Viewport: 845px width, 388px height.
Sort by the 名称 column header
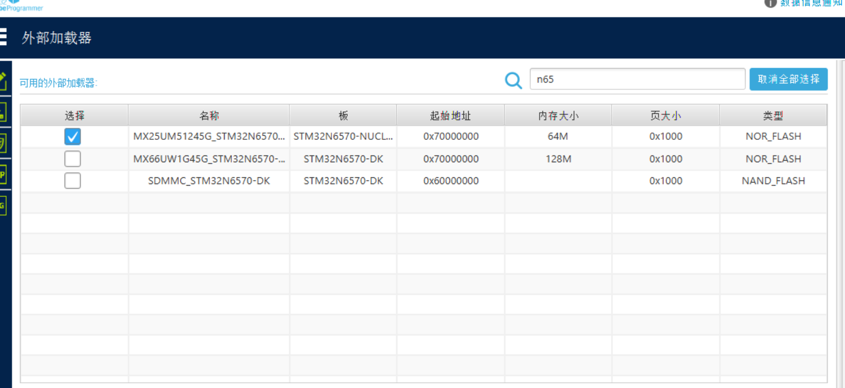pyautogui.click(x=209, y=115)
